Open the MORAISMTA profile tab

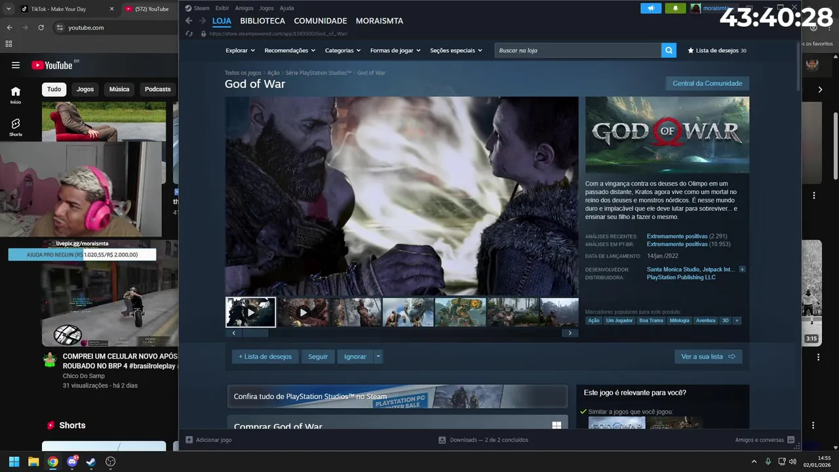pos(380,21)
